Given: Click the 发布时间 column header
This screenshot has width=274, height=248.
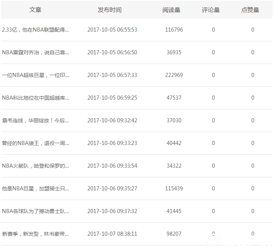Looking at the screenshot, I should (109, 10).
